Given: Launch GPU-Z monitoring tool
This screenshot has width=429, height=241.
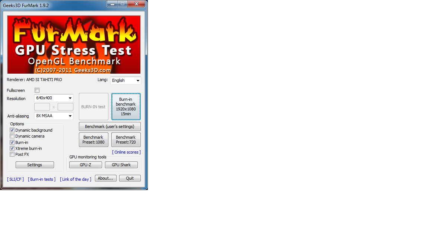Looking at the screenshot, I should pos(86,165).
